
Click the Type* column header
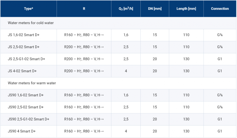click(x=28, y=9)
